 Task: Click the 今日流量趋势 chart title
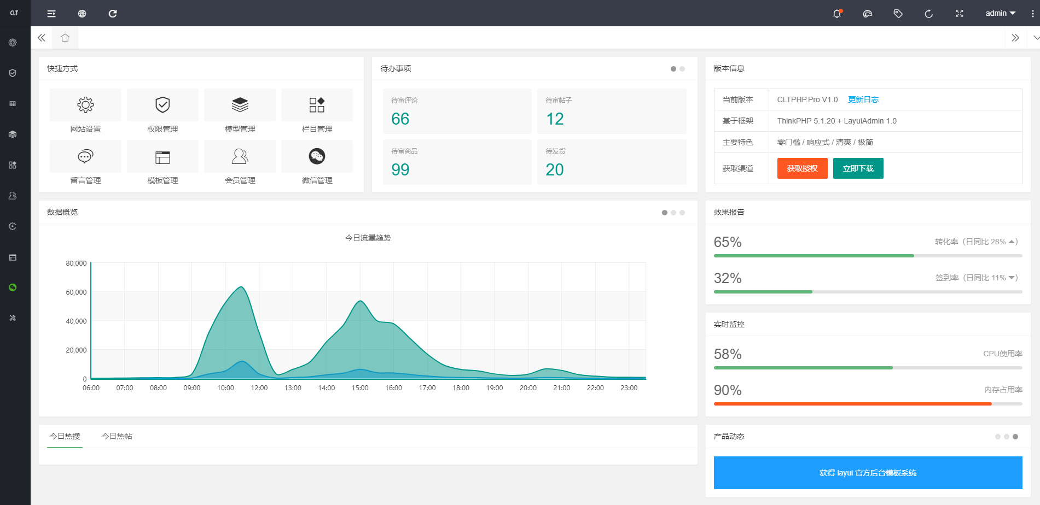(368, 238)
